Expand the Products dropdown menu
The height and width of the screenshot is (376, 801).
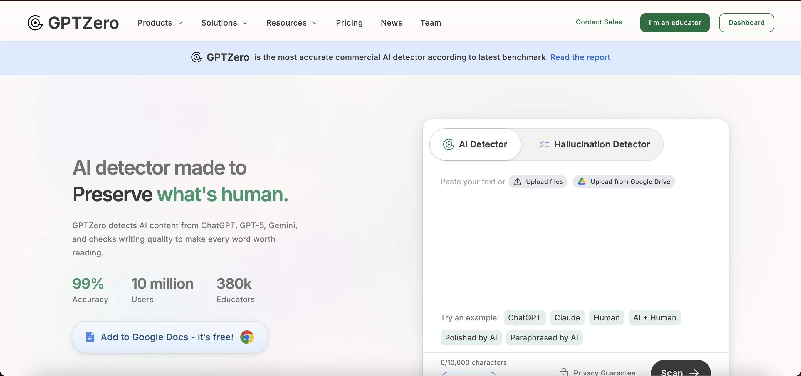[160, 23]
